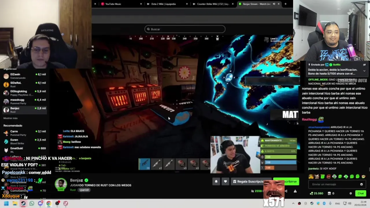
Task: Select Benjaz channel in the sidebar
Action: click(25, 109)
